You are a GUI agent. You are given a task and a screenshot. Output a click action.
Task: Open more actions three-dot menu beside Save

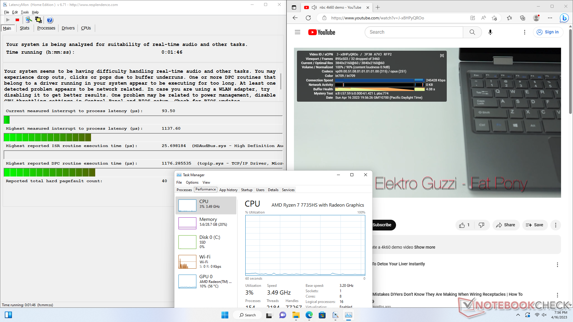pyautogui.click(x=555, y=225)
